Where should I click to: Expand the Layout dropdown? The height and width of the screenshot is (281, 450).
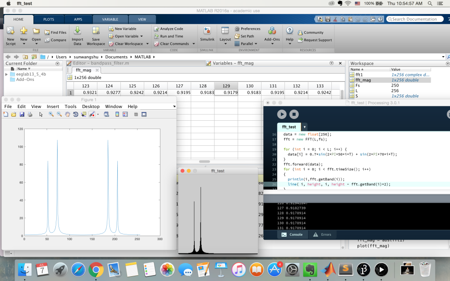(225, 44)
